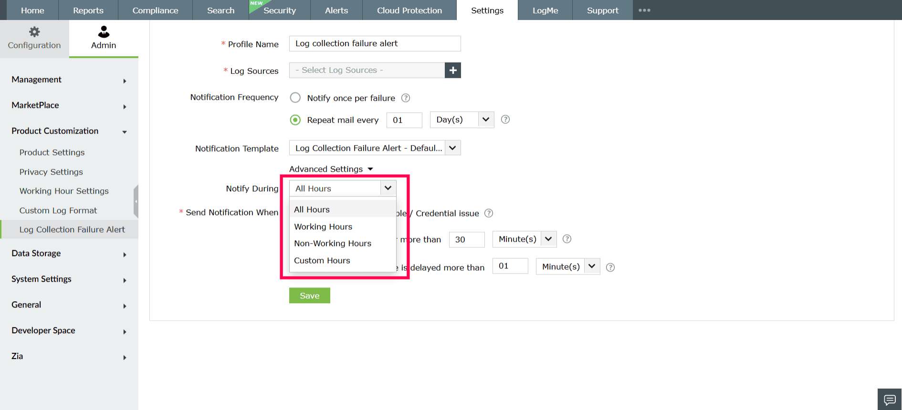The width and height of the screenshot is (902, 410).
Task: Show help beside the delayed more than setting
Action: [x=610, y=267]
